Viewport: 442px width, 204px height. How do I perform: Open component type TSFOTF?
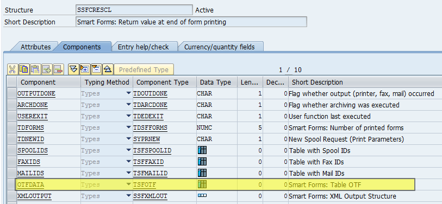coord(145,184)
